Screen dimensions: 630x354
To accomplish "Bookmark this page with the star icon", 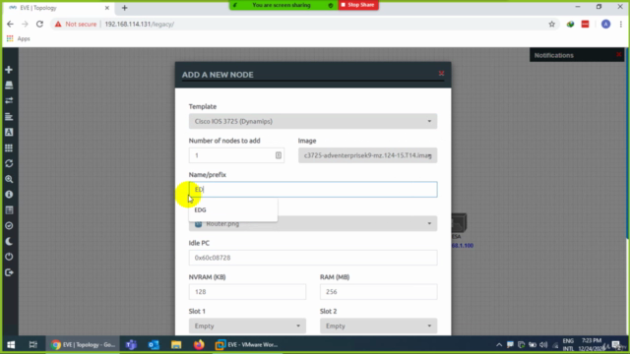I will coord(551,24).
